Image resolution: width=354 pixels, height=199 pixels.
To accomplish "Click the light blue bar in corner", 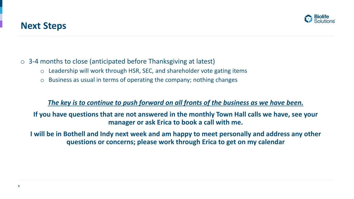I will [x=1, y=10].
